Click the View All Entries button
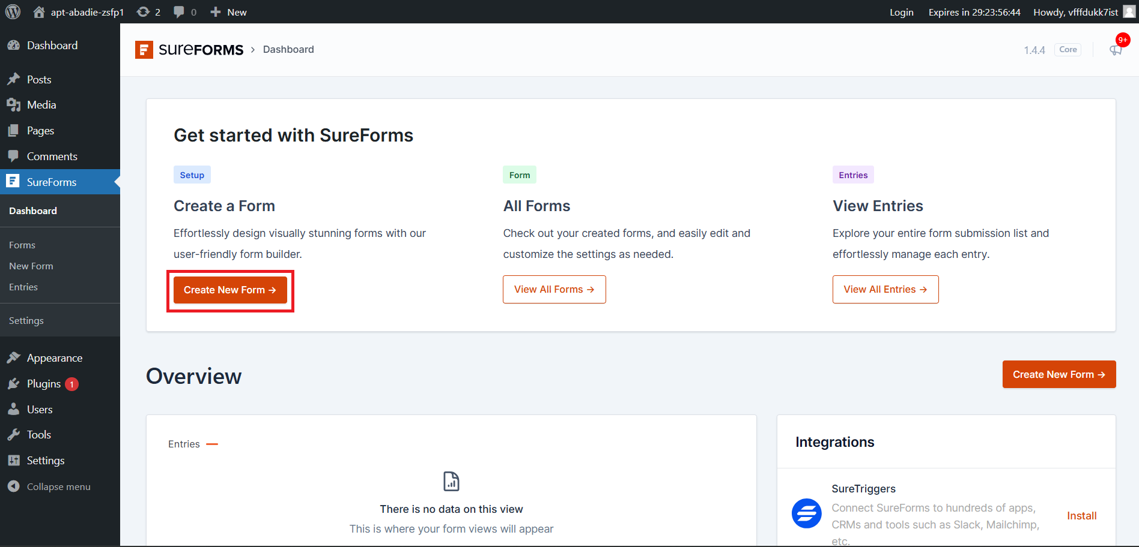The width and height of the screenshot is (1139, 547). coord(885,289)
